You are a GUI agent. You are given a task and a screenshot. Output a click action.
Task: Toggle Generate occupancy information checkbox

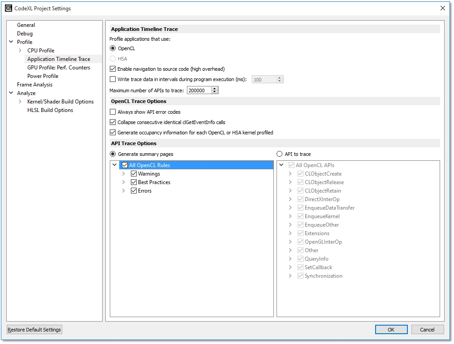[113, 133]
